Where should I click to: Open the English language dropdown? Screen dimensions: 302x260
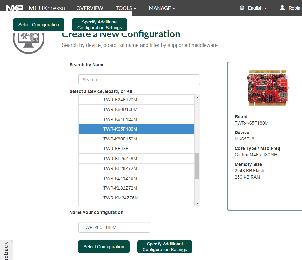click(x=257, y=8)
